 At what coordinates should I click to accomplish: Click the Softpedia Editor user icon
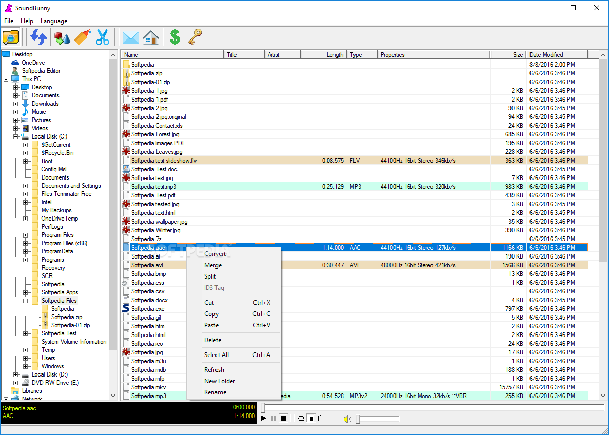point(15,71)
